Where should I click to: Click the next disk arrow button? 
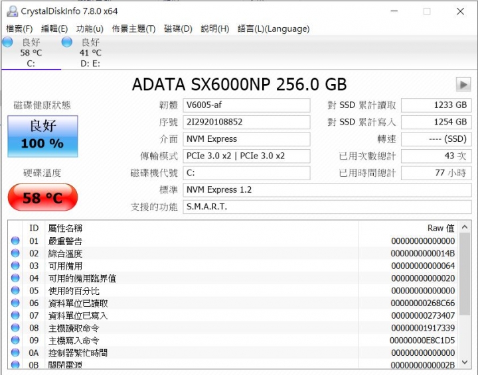pos(463,84)
